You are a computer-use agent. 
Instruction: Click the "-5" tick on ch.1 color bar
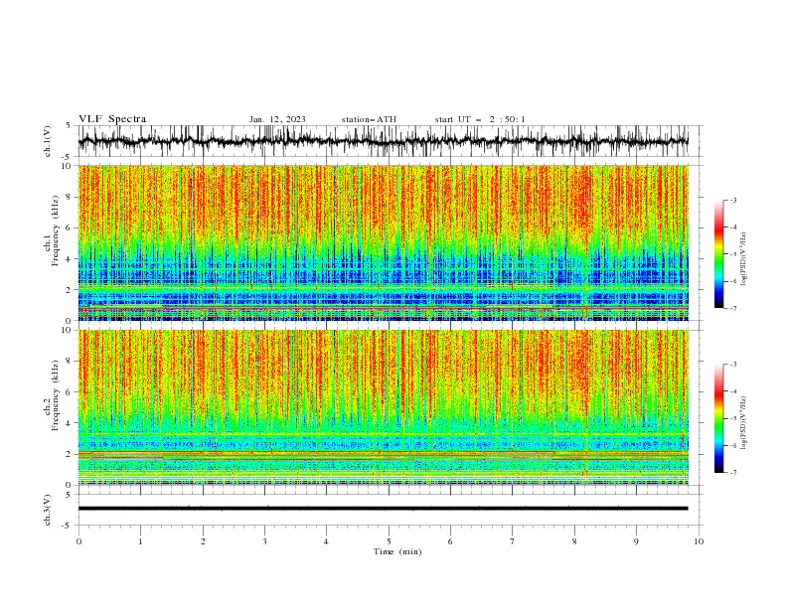(732, 254)
